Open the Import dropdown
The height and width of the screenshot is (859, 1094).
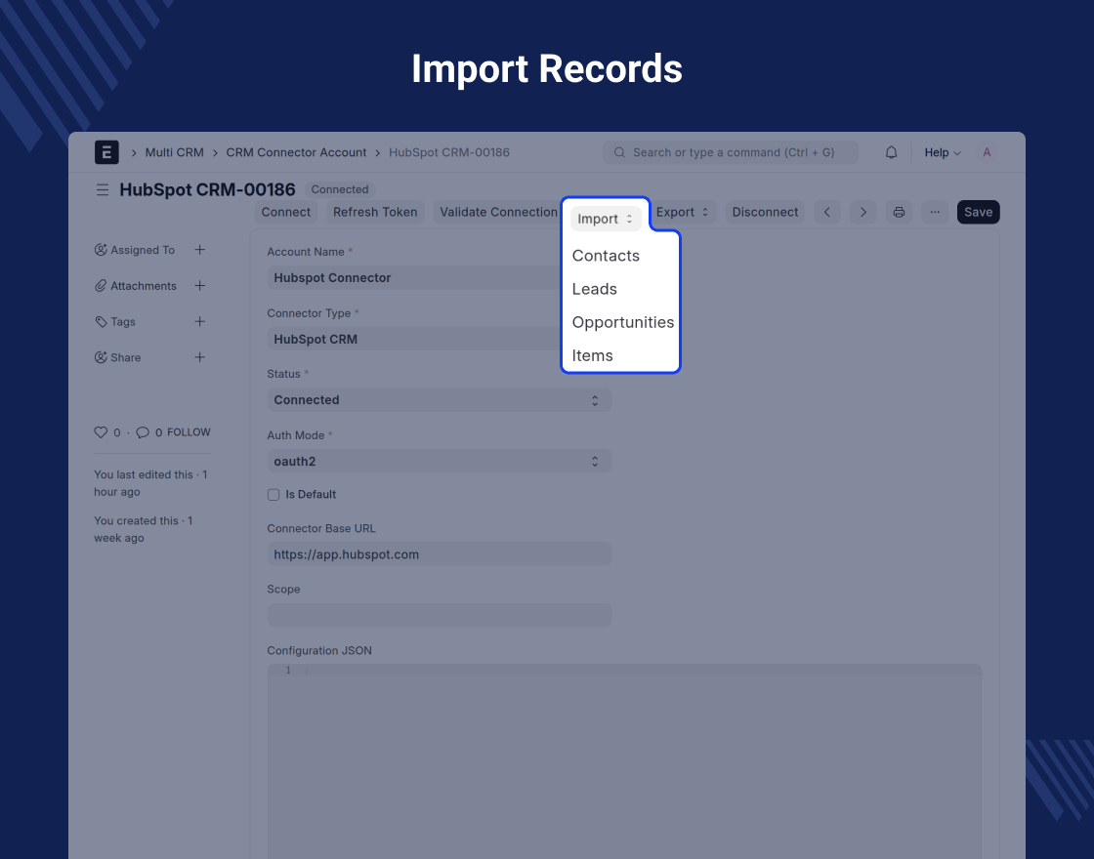(x=605, y=219)
